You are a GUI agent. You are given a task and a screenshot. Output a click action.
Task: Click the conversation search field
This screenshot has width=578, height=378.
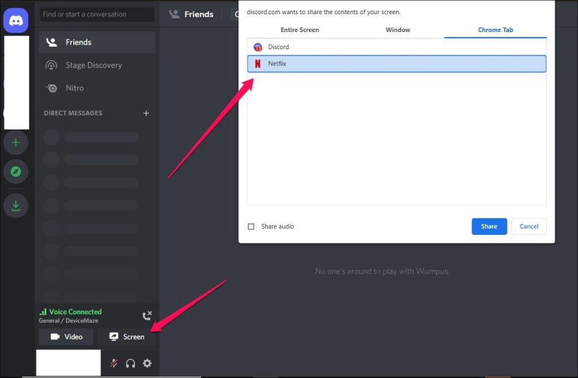point(96,14)
